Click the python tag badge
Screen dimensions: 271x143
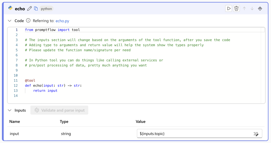(46, 9)
